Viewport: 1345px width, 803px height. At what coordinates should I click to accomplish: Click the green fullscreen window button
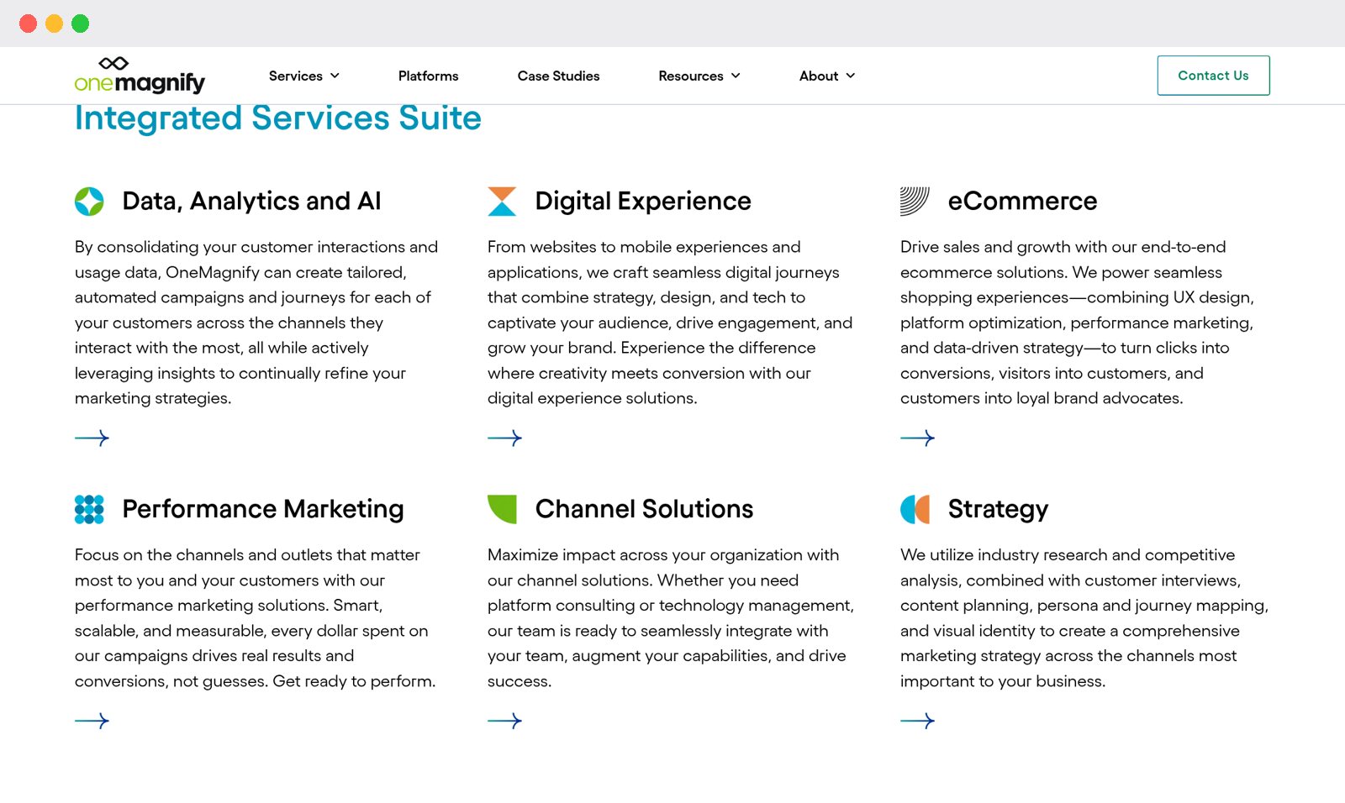click(81, 24)
